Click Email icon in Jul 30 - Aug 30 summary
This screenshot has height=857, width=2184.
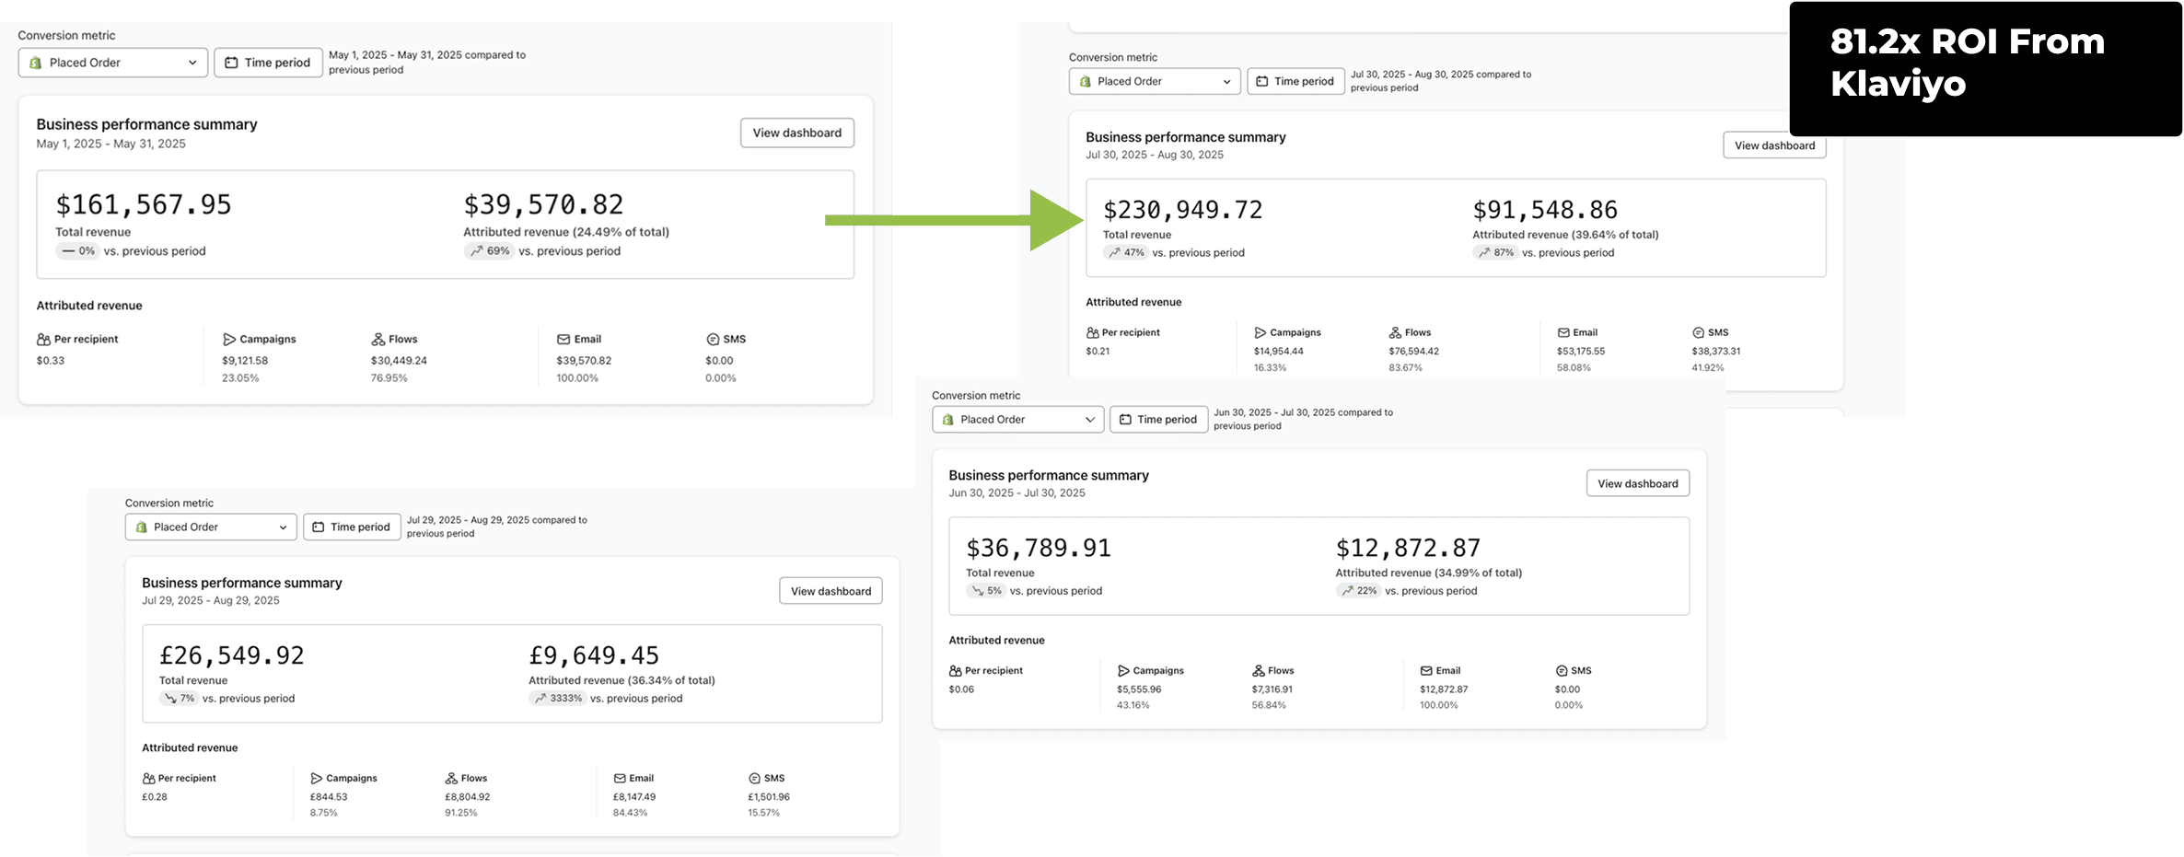[1563, 333]
